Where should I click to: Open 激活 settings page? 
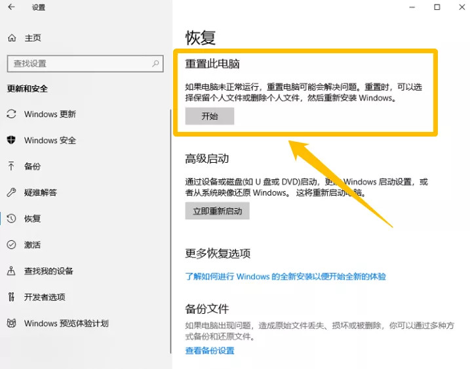pyautogui.click(x=32, y=245)
